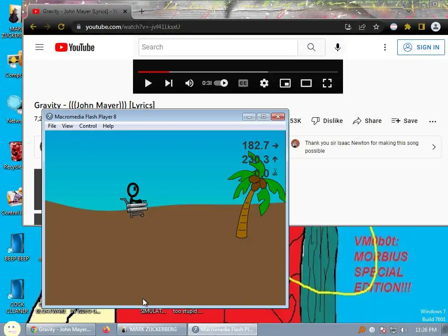Open Chrome extensions puzzle icon
This screenshot has height=336, width=448.
407,27
